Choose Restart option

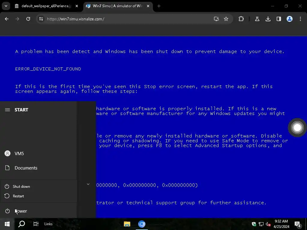pyautogui.click(x=38, y=196)
